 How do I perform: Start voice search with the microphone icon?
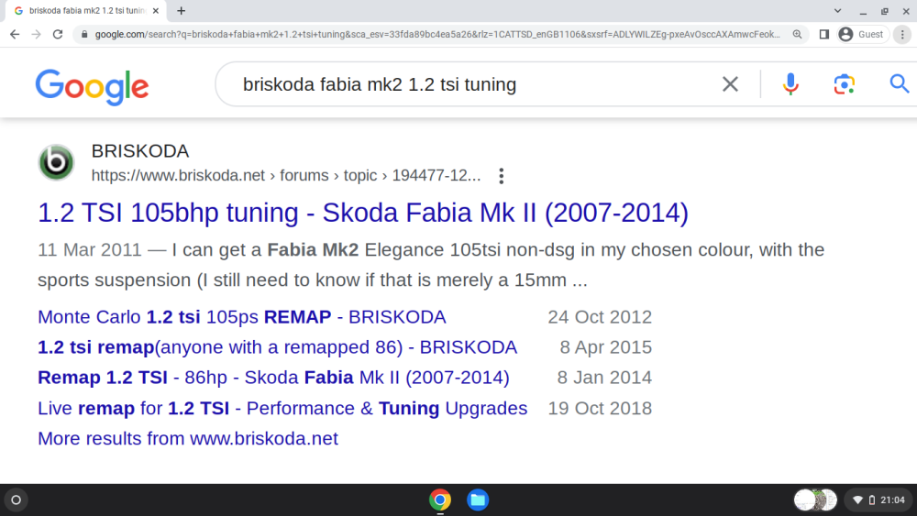pos(790,84)
